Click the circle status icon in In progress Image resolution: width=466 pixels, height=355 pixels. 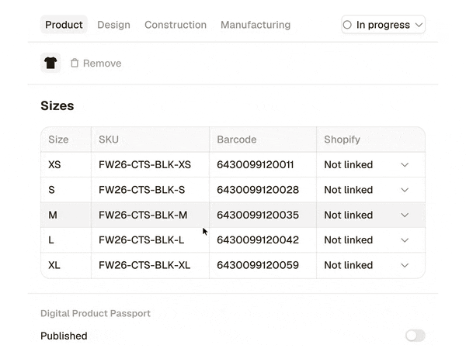[x=347, y=25]
